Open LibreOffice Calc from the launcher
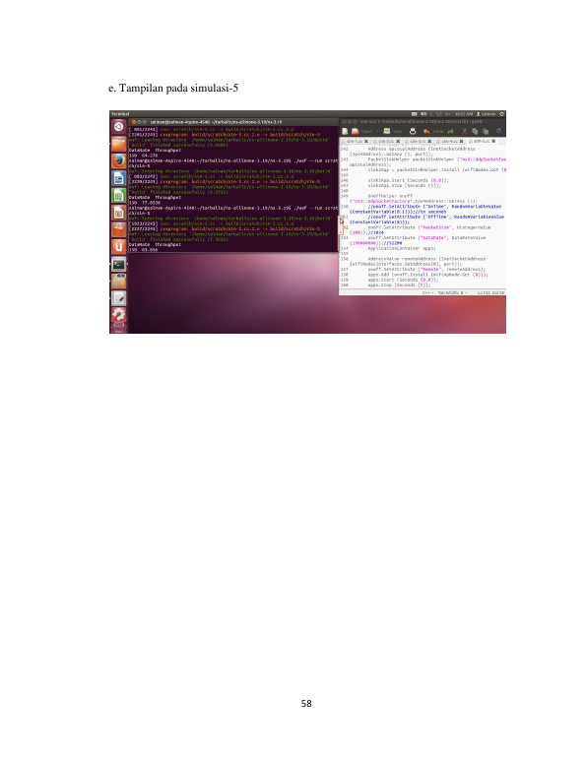Image resolution: width=586 pixels, height=758 pixels. 118,195
